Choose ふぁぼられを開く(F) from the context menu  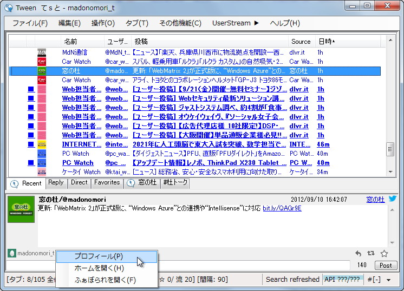pyautogui.click(x=106, y=280)
